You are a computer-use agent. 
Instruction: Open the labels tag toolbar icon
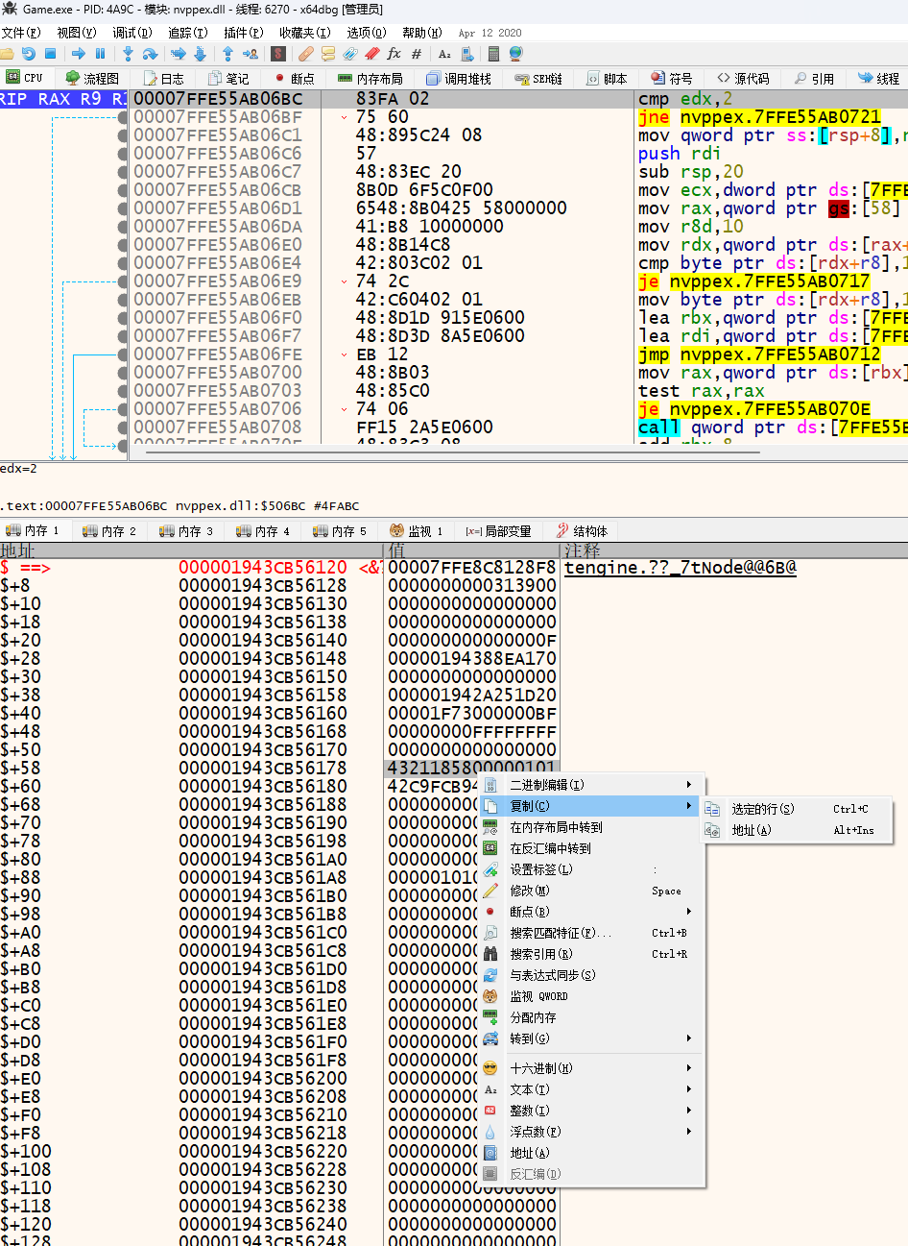pyautogui.click(x=350, y=54)
